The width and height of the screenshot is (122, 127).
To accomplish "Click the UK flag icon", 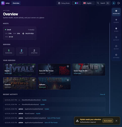I will tap(84, 3).
